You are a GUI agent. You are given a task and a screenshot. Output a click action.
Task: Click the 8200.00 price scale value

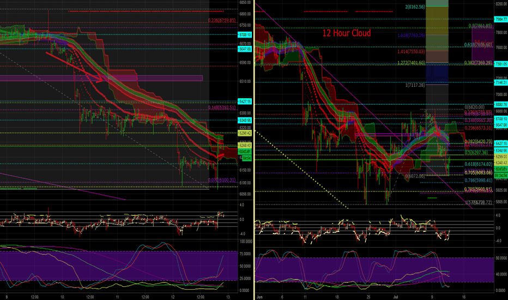[501, 4]
